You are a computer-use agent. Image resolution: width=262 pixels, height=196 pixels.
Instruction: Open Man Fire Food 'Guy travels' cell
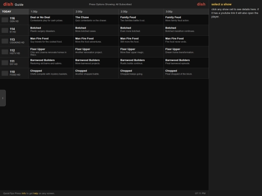[51, 41]
